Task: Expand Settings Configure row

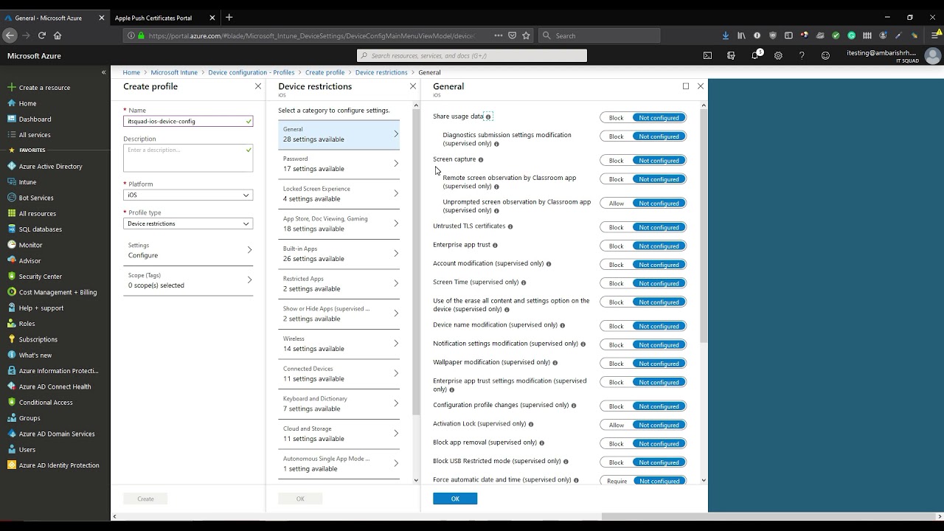Action: tap(188, 250)
